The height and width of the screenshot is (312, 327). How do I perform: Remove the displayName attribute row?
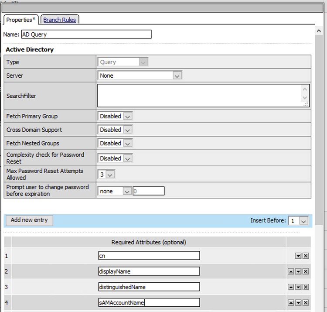306,271
